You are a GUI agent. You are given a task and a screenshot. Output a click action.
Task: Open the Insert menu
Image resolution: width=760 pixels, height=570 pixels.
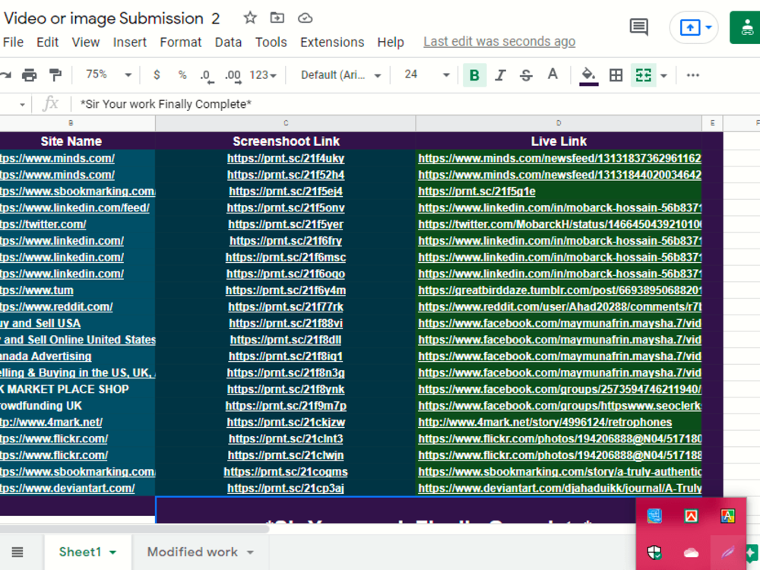pos(129,43)
